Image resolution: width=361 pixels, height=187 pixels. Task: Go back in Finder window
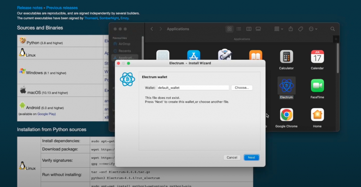coord(152,29)
